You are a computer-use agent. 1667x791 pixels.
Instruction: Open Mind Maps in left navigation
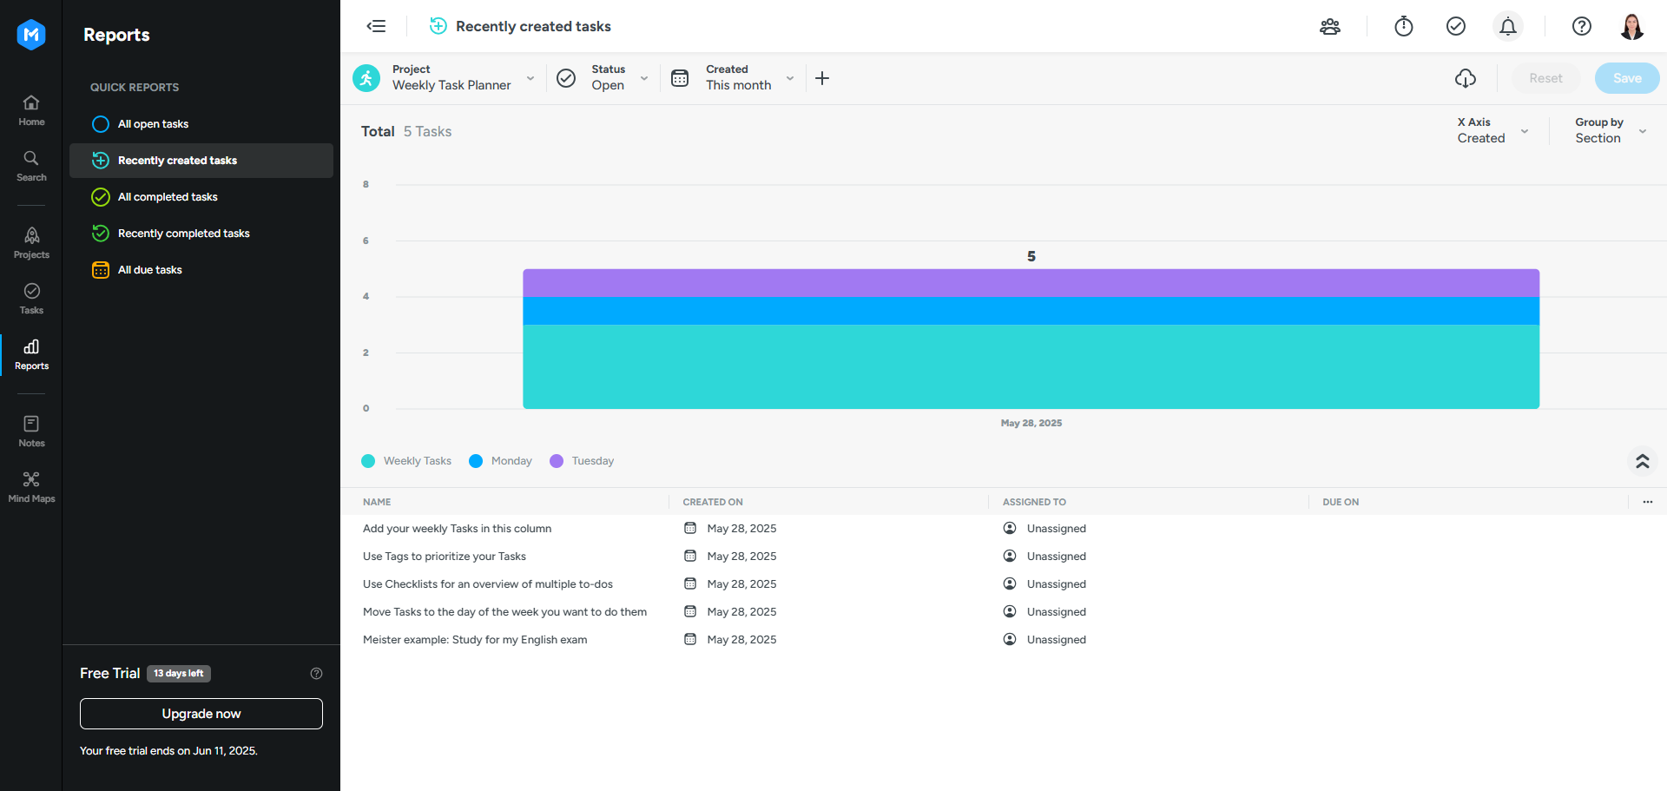(31, 486)
